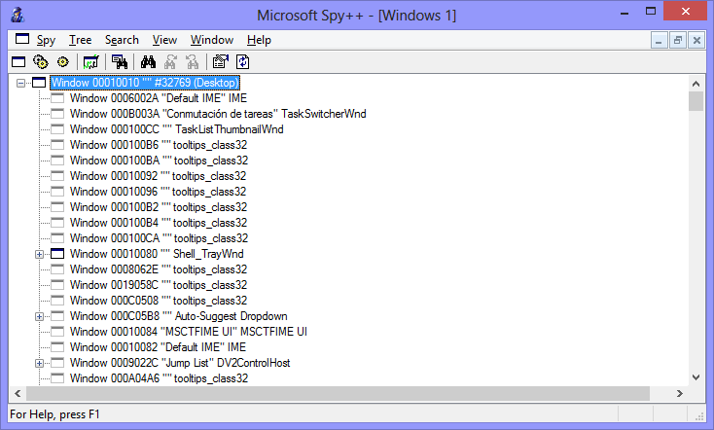
Task: Click the child window icon left of Spy menu
Action: click(21, 39)
